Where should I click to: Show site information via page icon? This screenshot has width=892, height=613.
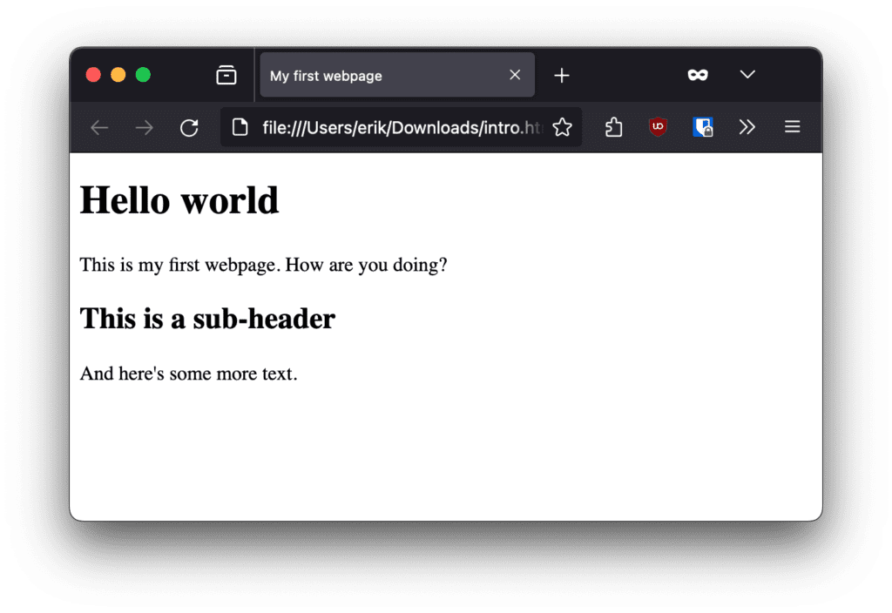coord(240,128)
